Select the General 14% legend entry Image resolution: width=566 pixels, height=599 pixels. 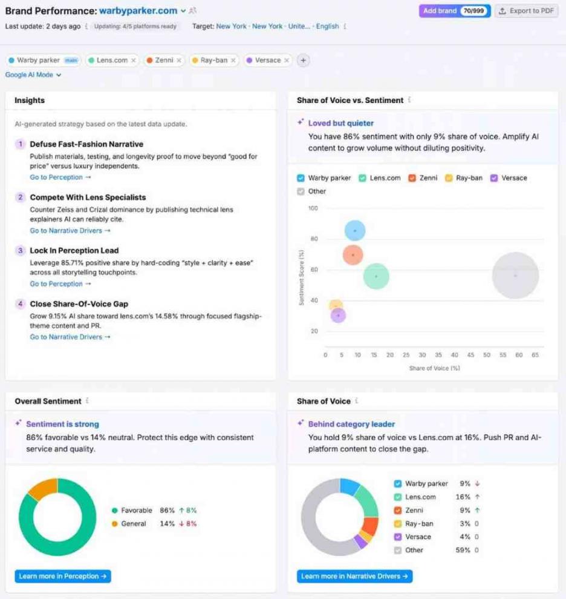point(154,524)
